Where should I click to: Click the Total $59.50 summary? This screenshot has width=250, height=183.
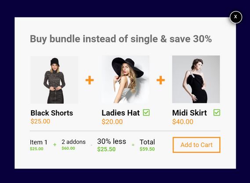point(147,145)
